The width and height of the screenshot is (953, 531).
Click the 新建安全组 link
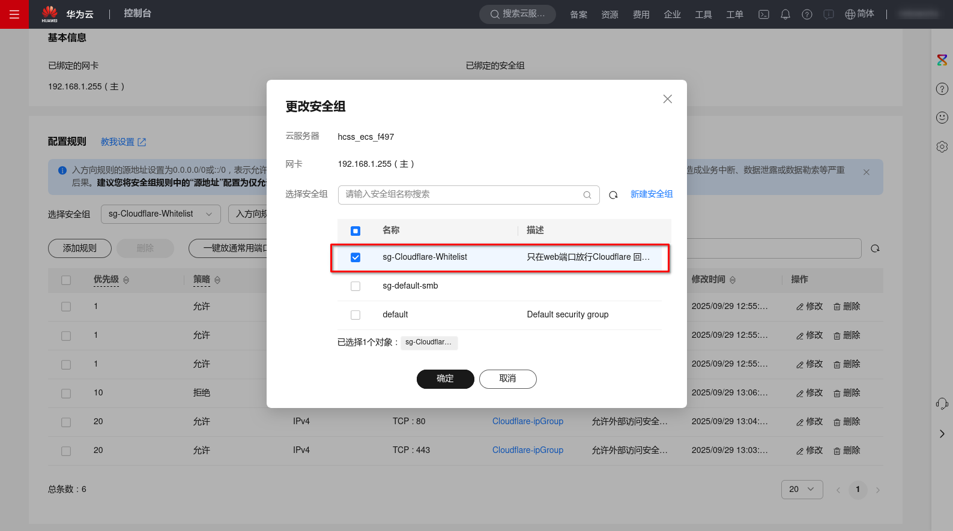[x=651, y=194]
